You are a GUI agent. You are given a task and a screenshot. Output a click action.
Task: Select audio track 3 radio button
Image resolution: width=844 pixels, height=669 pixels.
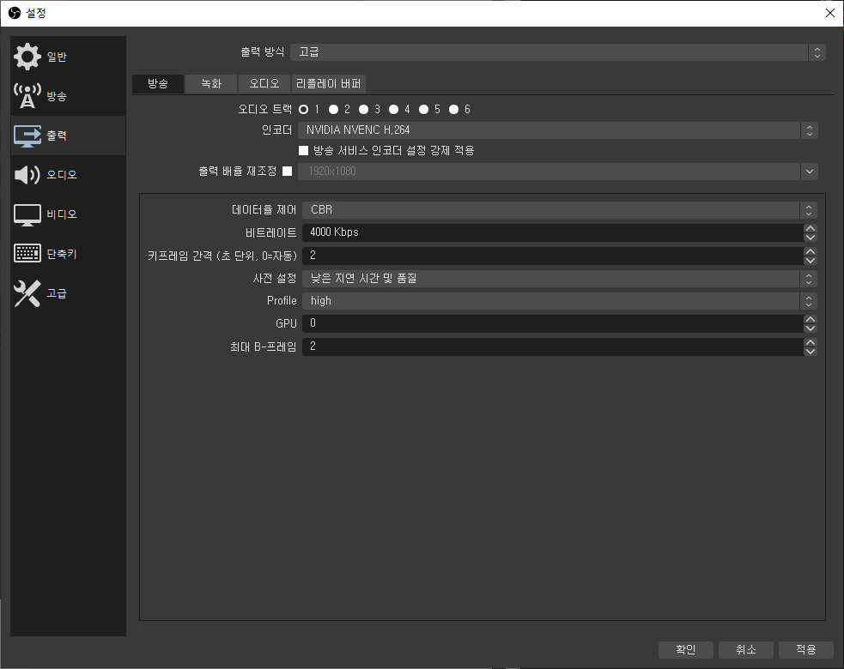pyautogui.click(x=364, y=109)
